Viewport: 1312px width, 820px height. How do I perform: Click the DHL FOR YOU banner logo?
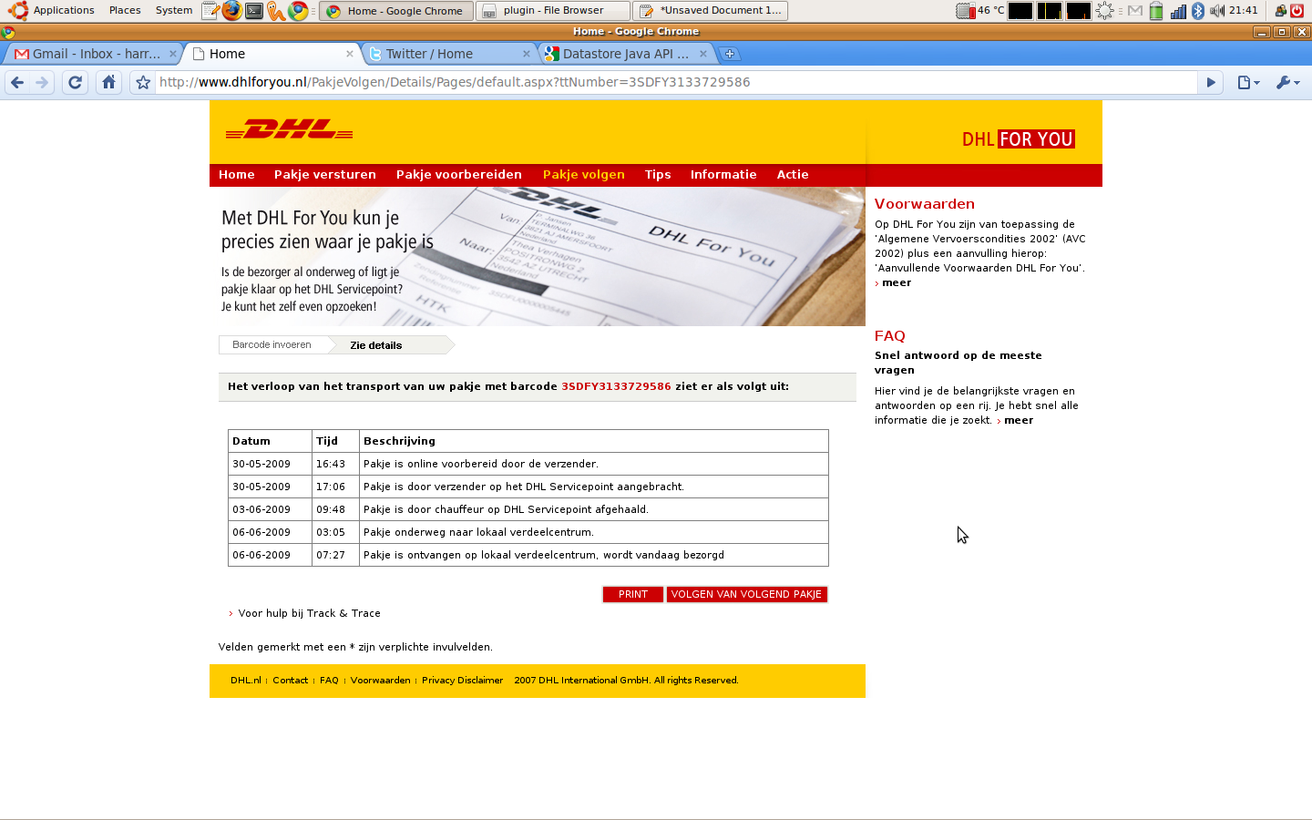1019,139
